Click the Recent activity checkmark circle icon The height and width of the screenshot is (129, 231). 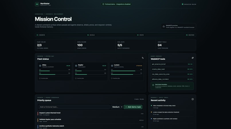pos(193,99)
